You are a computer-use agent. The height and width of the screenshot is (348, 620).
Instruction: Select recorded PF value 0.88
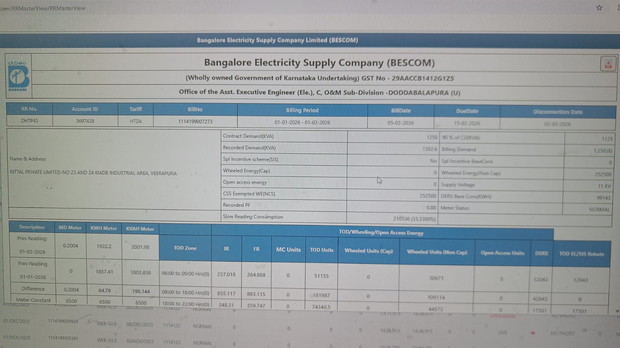point(431,207)
